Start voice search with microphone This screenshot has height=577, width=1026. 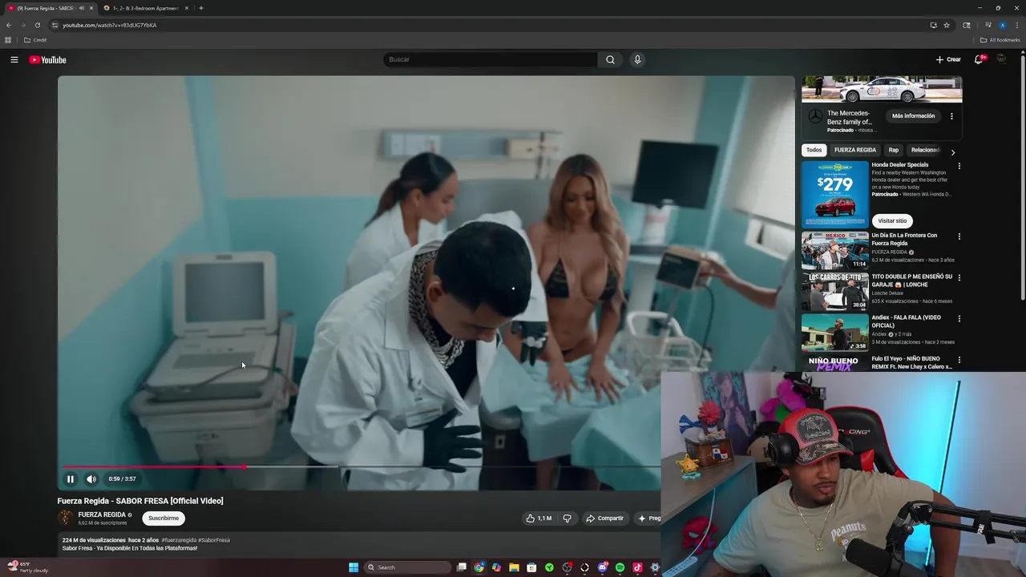click(x=637, y=59)
